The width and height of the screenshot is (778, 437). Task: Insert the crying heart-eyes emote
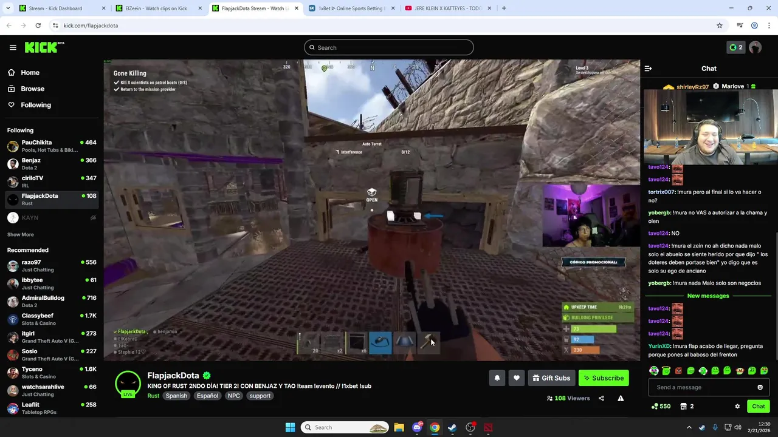pos(764,371)
